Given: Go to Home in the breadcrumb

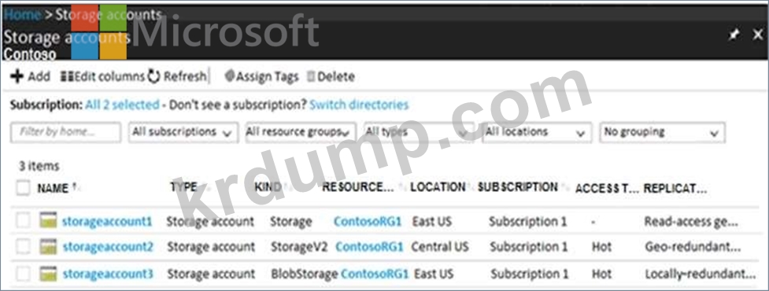Looking at the screenshot, I should (22, 15).
